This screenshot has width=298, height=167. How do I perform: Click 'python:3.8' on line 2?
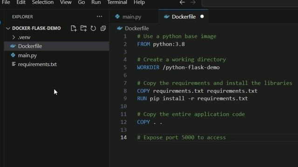pos(169,44)
